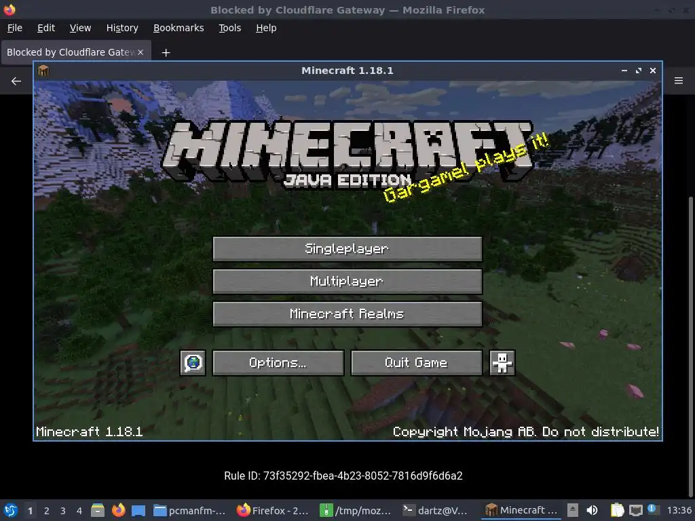Maximize the Minecraft window

[638, 71]
